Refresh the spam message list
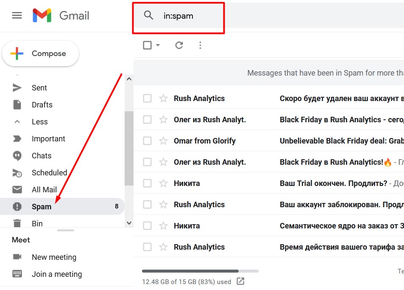The height and width of the screenshot is (290, 404). point(179,45)
